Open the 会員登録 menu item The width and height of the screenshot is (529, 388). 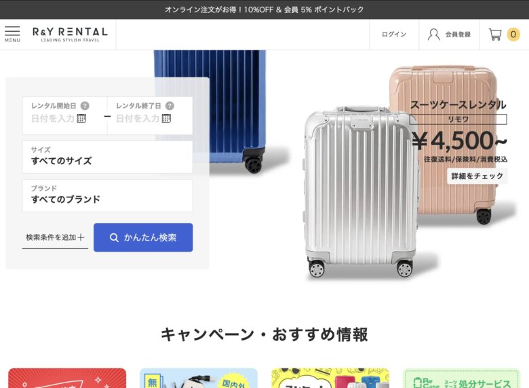pyautogui.click(x=458, y=35)
